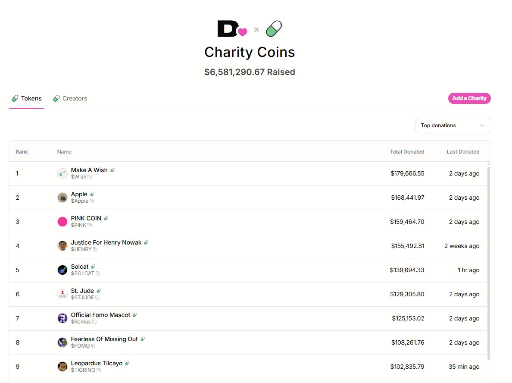Open Apple token avatar
Viewport: 512px width, 383px height.
pyautogui.click(x=62, y=198)
